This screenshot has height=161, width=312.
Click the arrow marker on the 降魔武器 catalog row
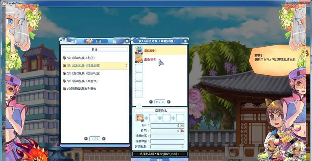click(x=126, y=66)
